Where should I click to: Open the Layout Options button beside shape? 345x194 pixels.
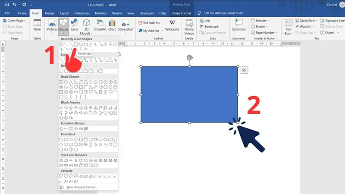coord(244,69)
